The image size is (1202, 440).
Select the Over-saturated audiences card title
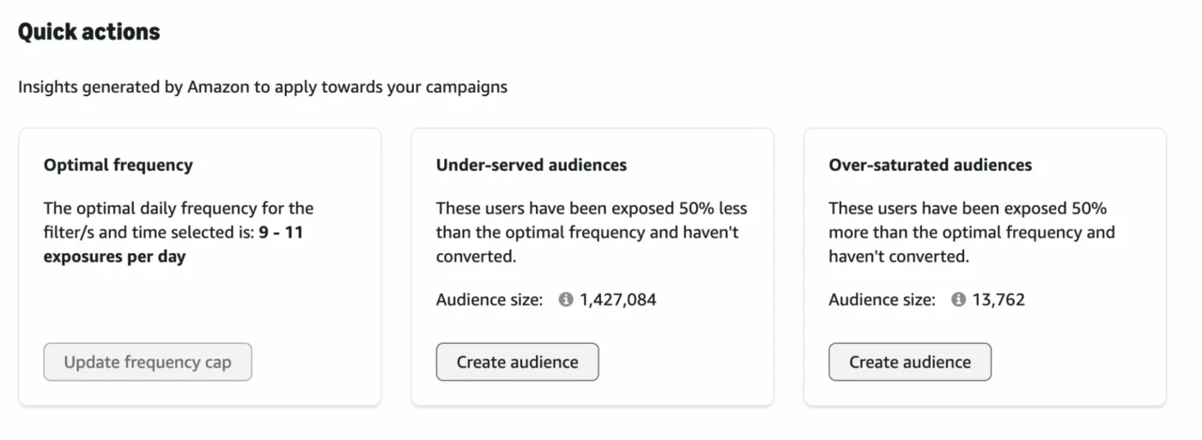[x=930, y=166]
